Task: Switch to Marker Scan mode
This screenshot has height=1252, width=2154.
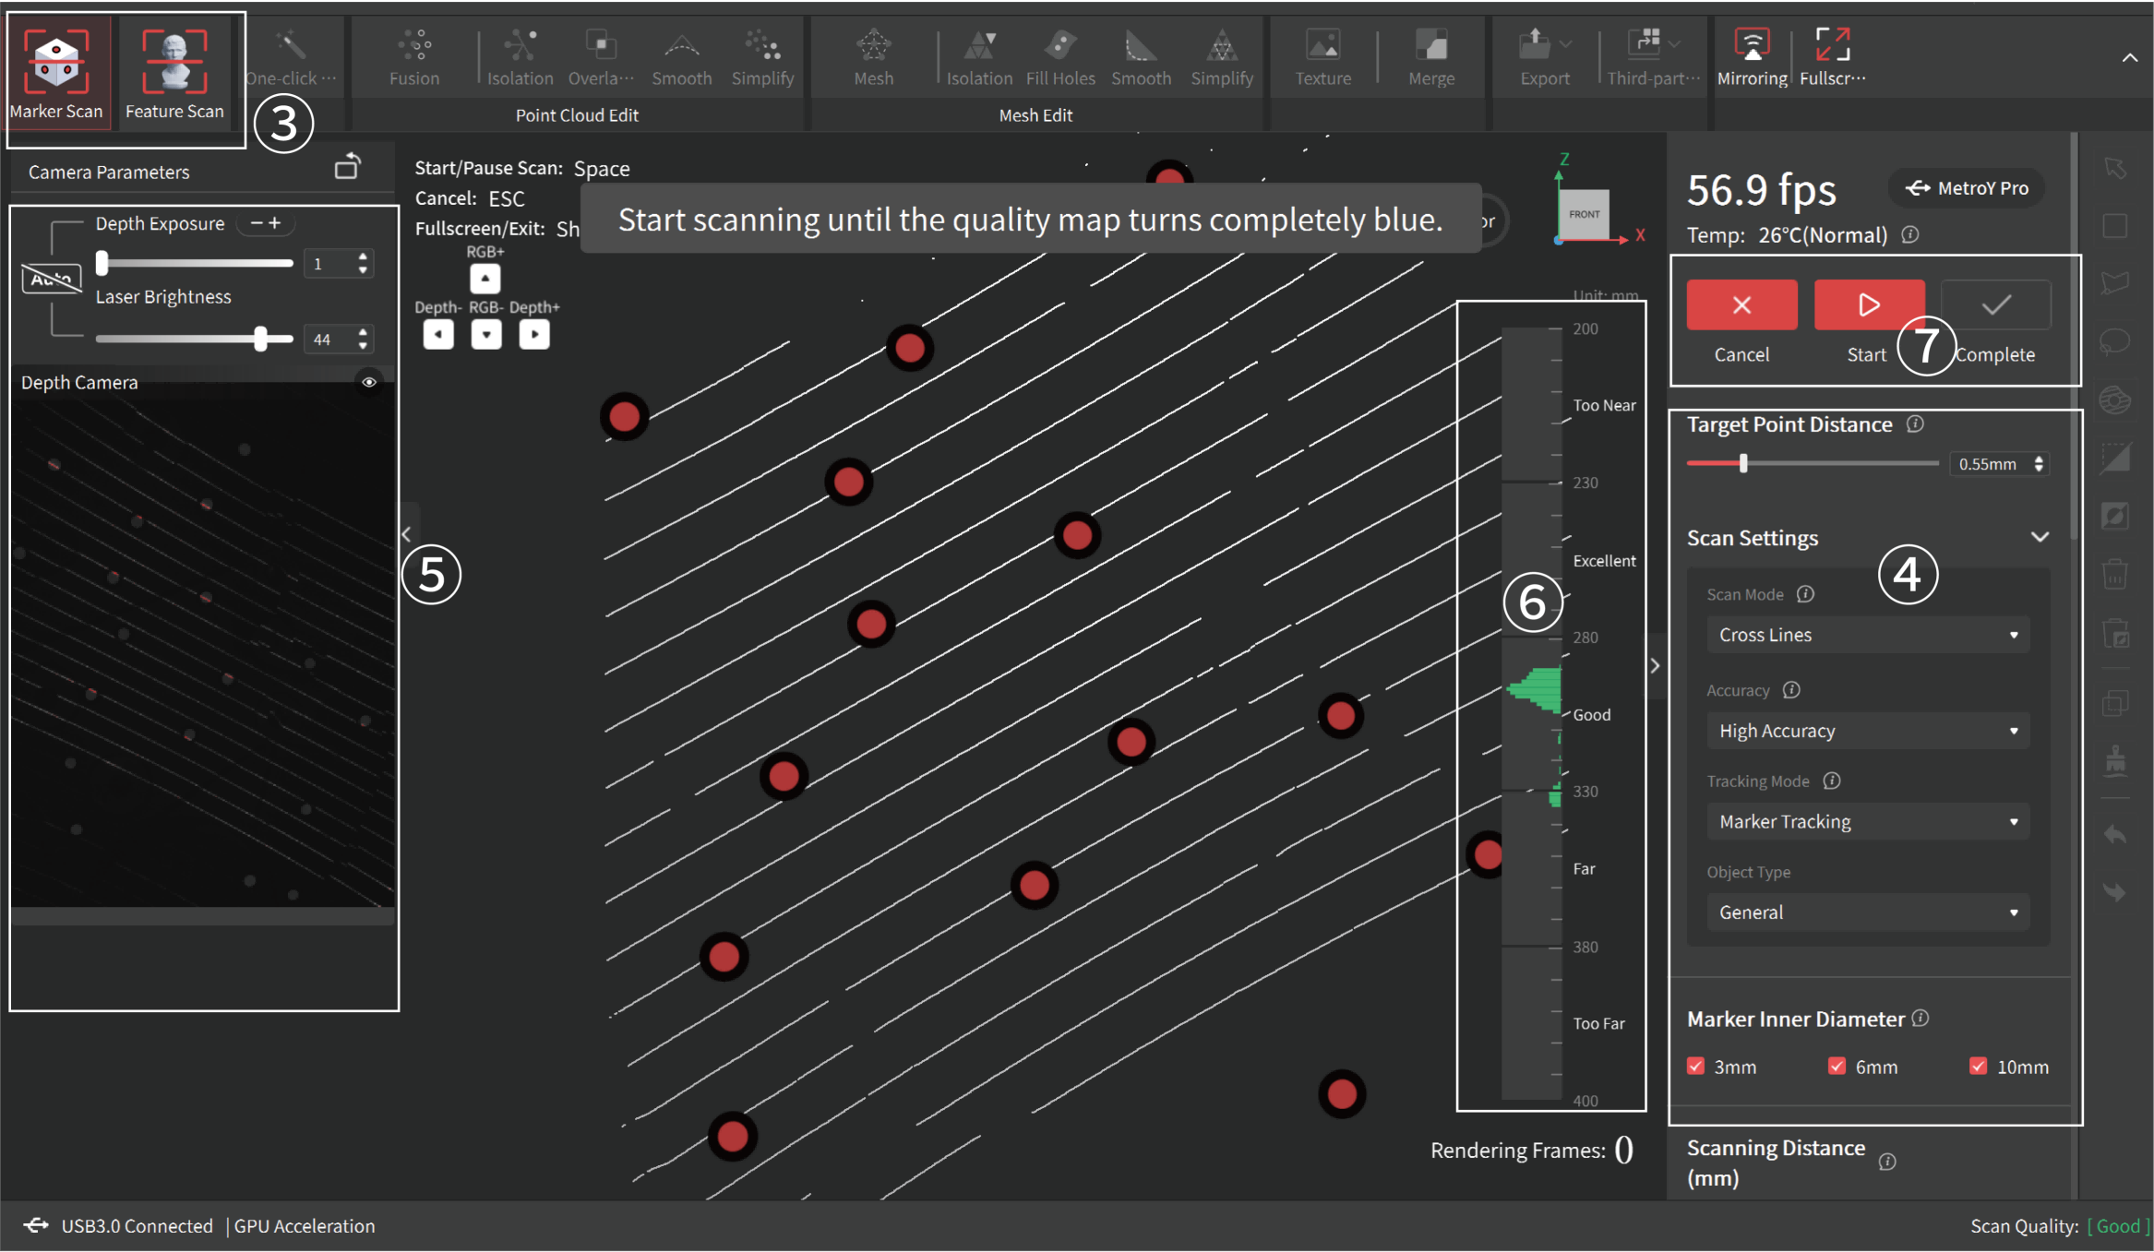Action: (57, 69)
